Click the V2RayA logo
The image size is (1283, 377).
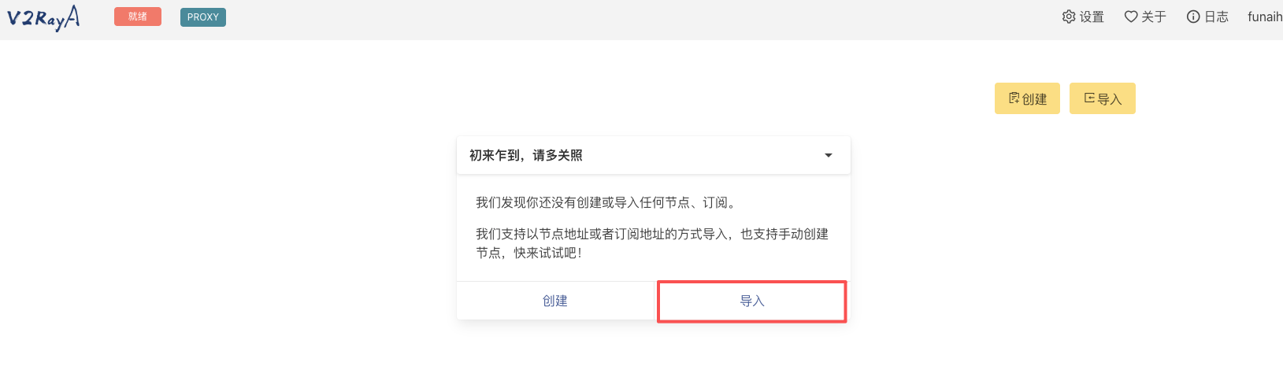(x=43, y=17)
